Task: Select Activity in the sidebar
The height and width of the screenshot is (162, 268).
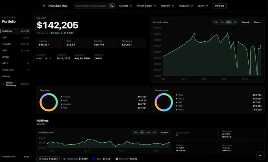Action: pos(16,76)
